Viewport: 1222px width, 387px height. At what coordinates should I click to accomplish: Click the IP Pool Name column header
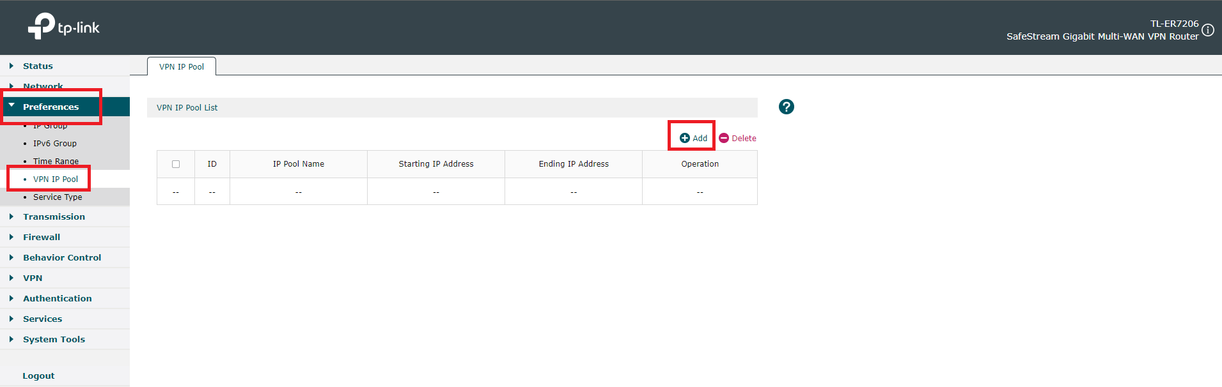pos(299,164)
